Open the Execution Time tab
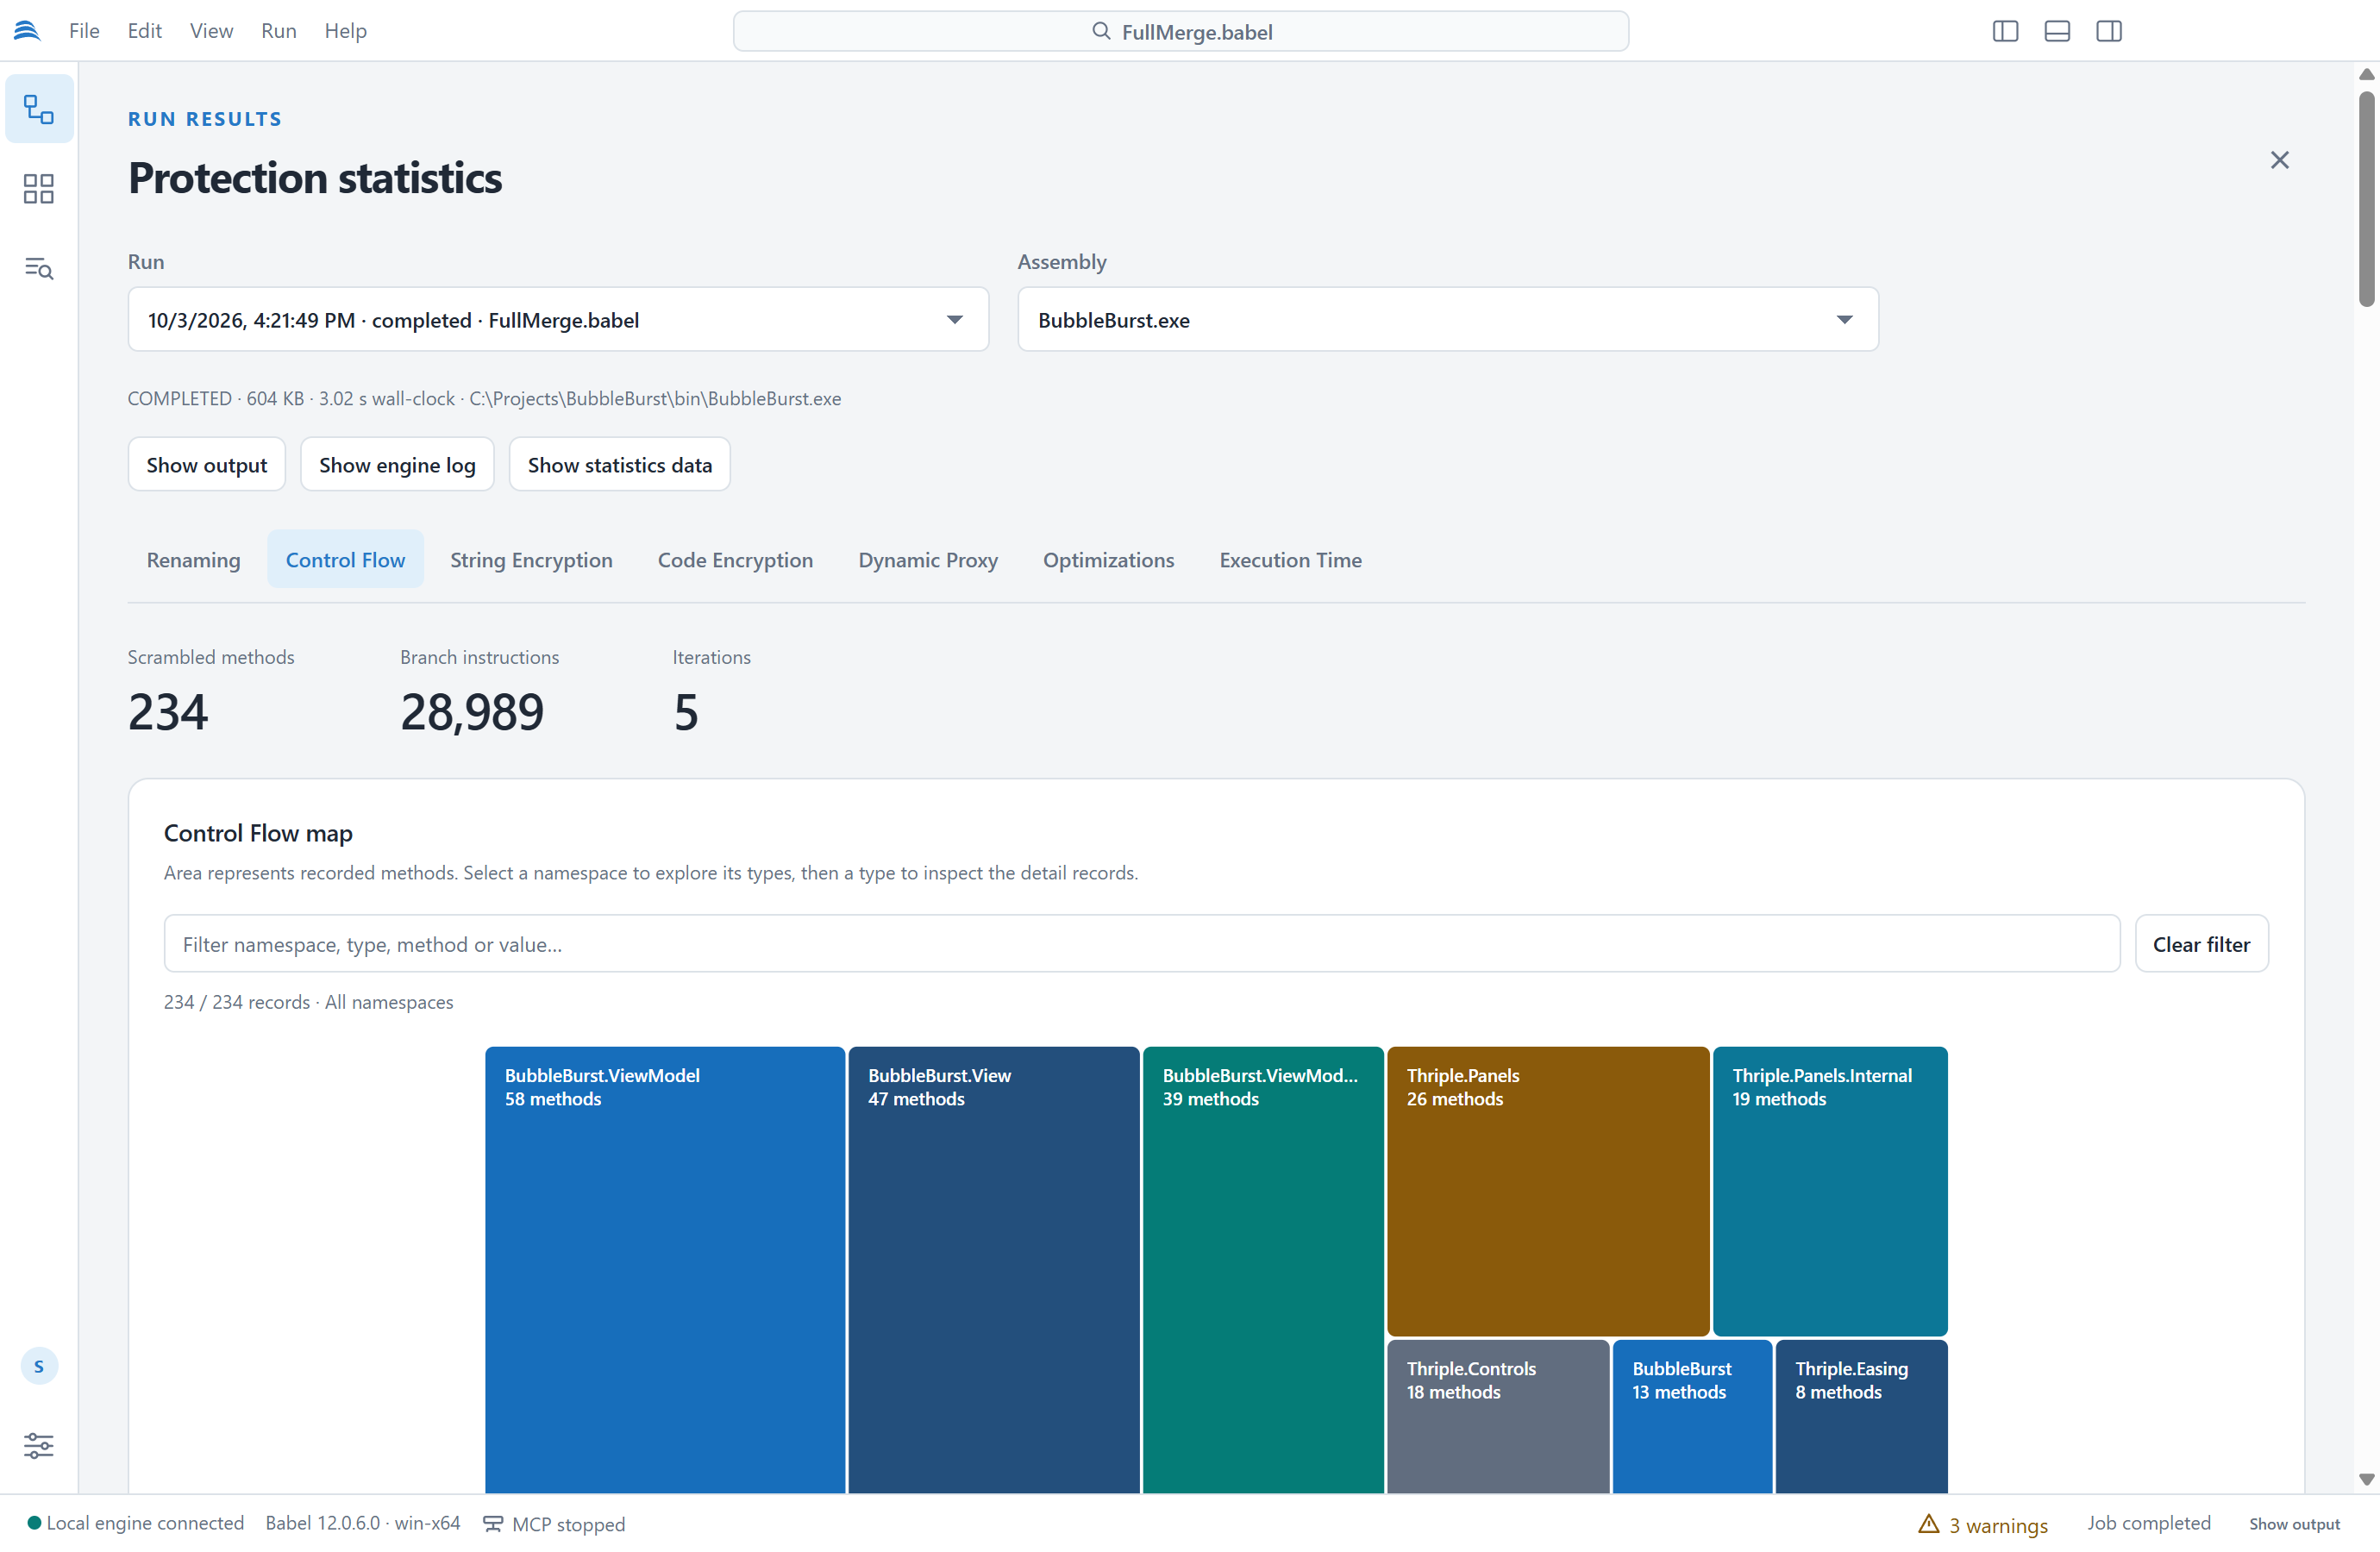 (1290, 560)
